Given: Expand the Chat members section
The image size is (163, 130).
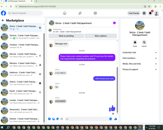Looking at the screenshot, I should point(140,58).
